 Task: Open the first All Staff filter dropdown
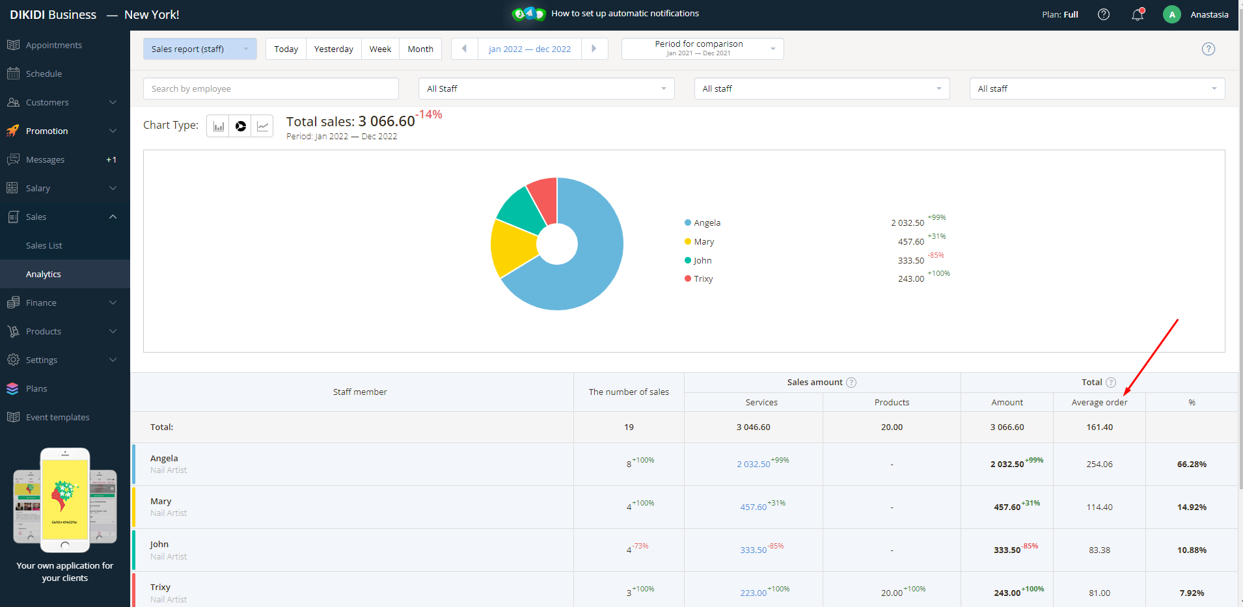click(x=547, y=88)
